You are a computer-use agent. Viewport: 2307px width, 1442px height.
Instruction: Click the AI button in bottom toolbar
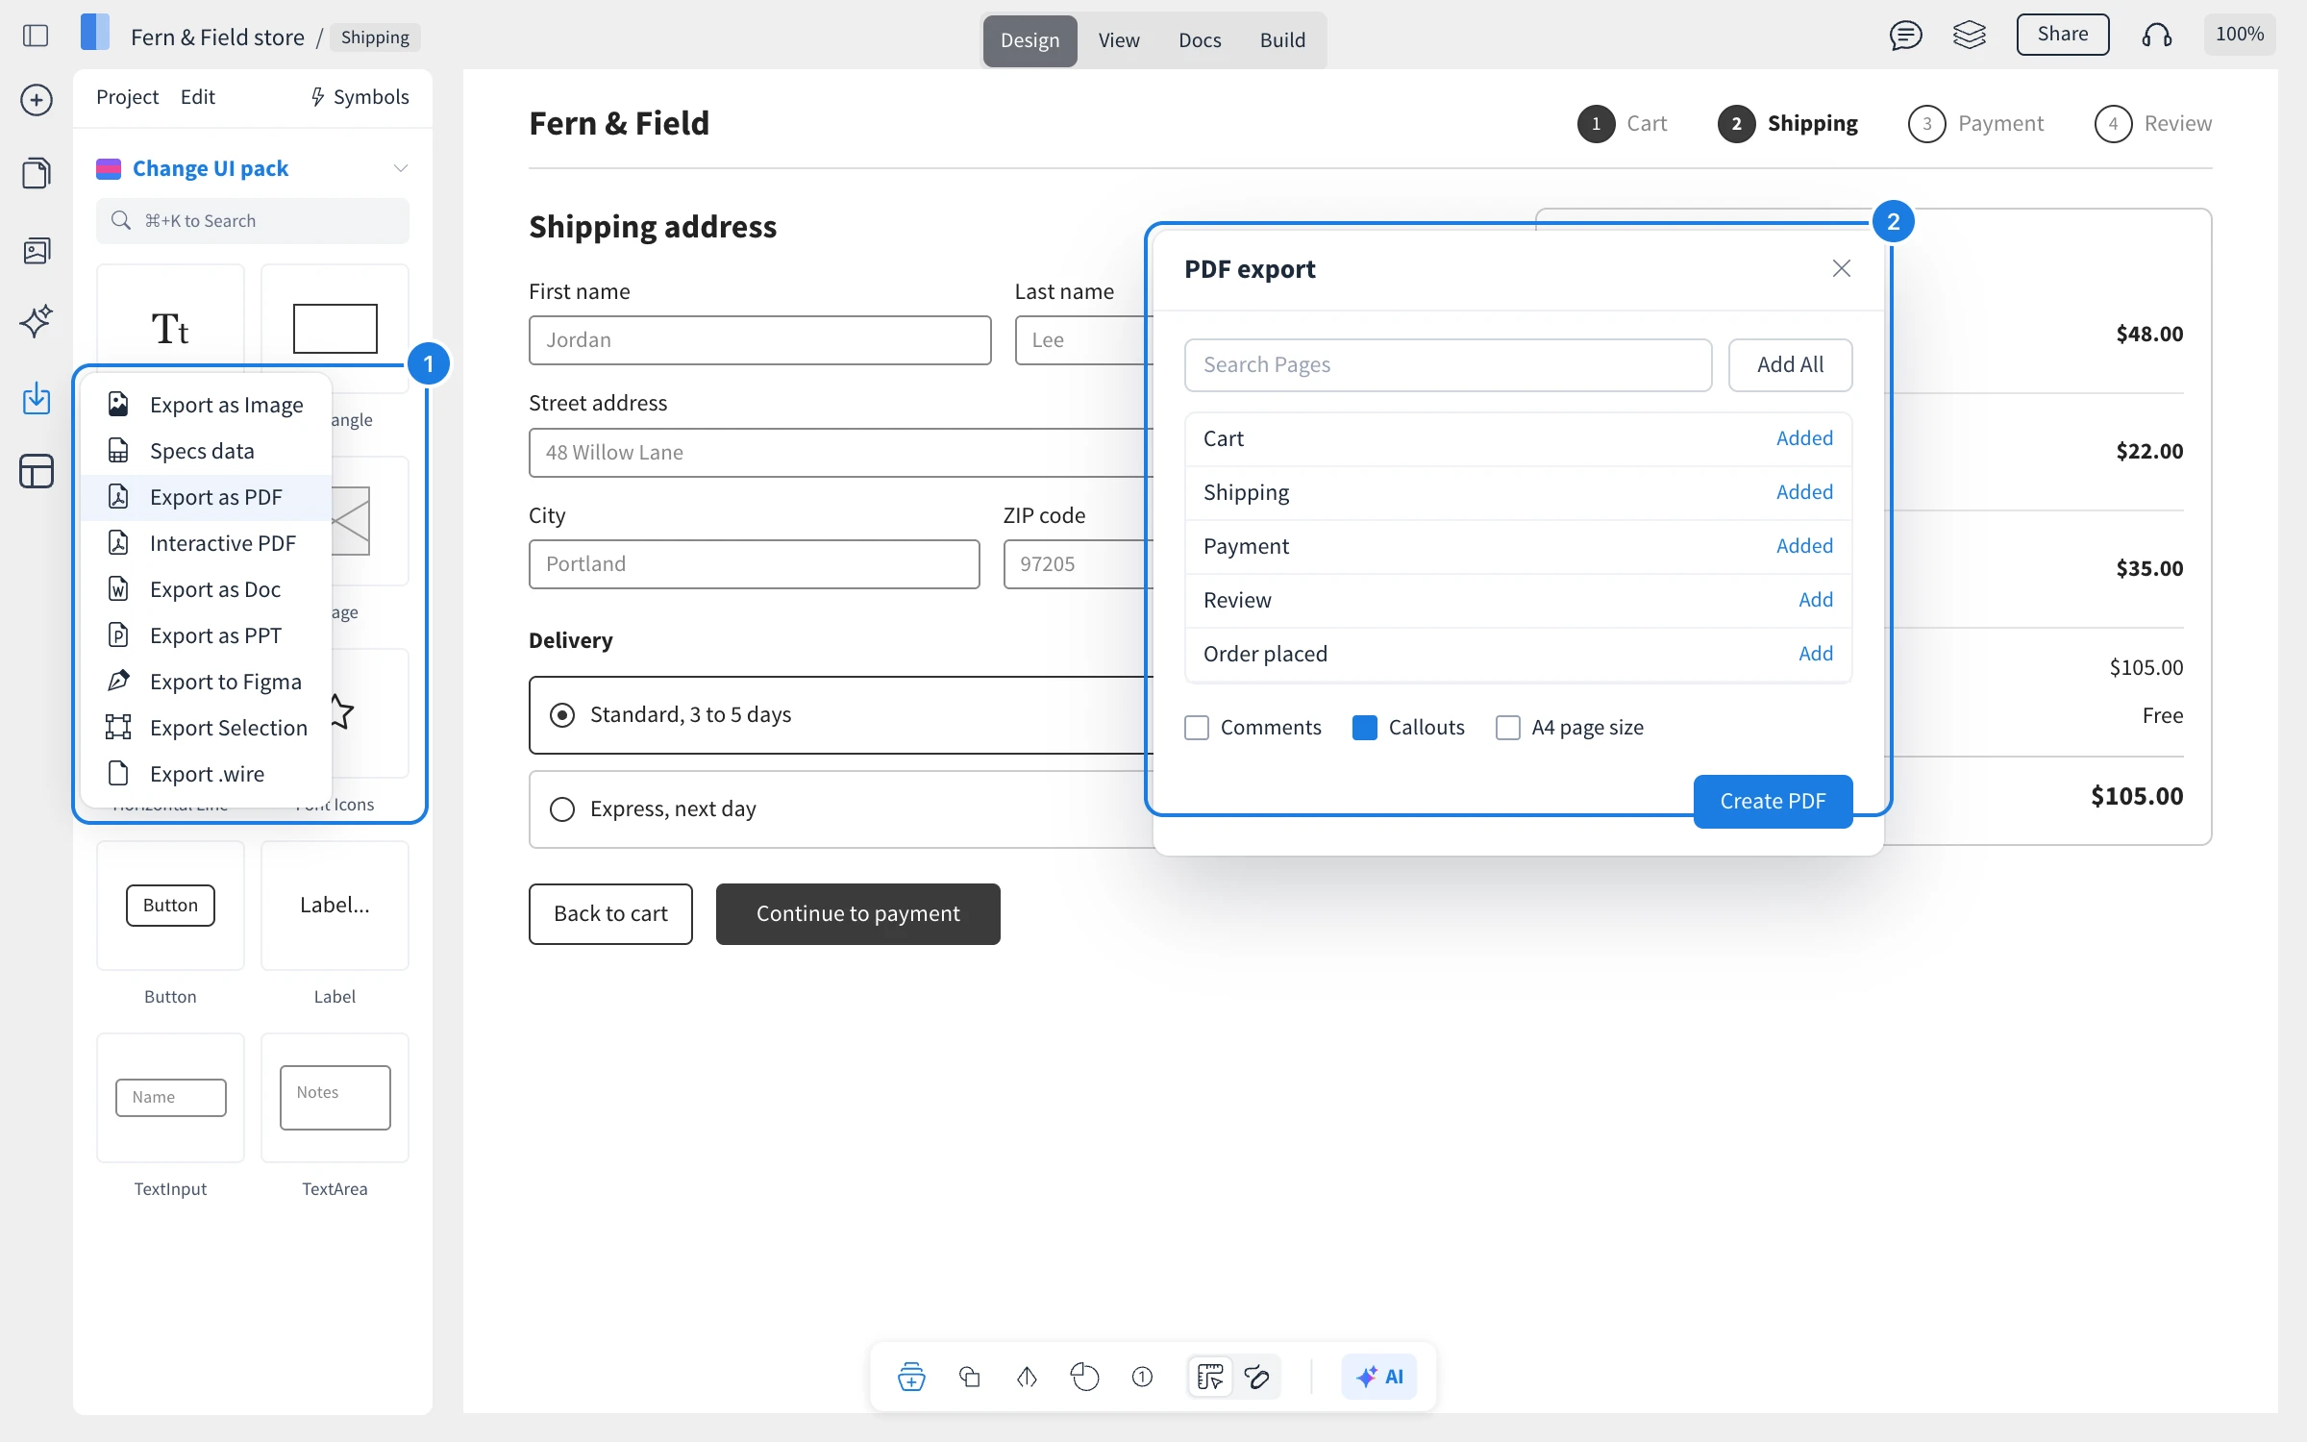1379,1377
